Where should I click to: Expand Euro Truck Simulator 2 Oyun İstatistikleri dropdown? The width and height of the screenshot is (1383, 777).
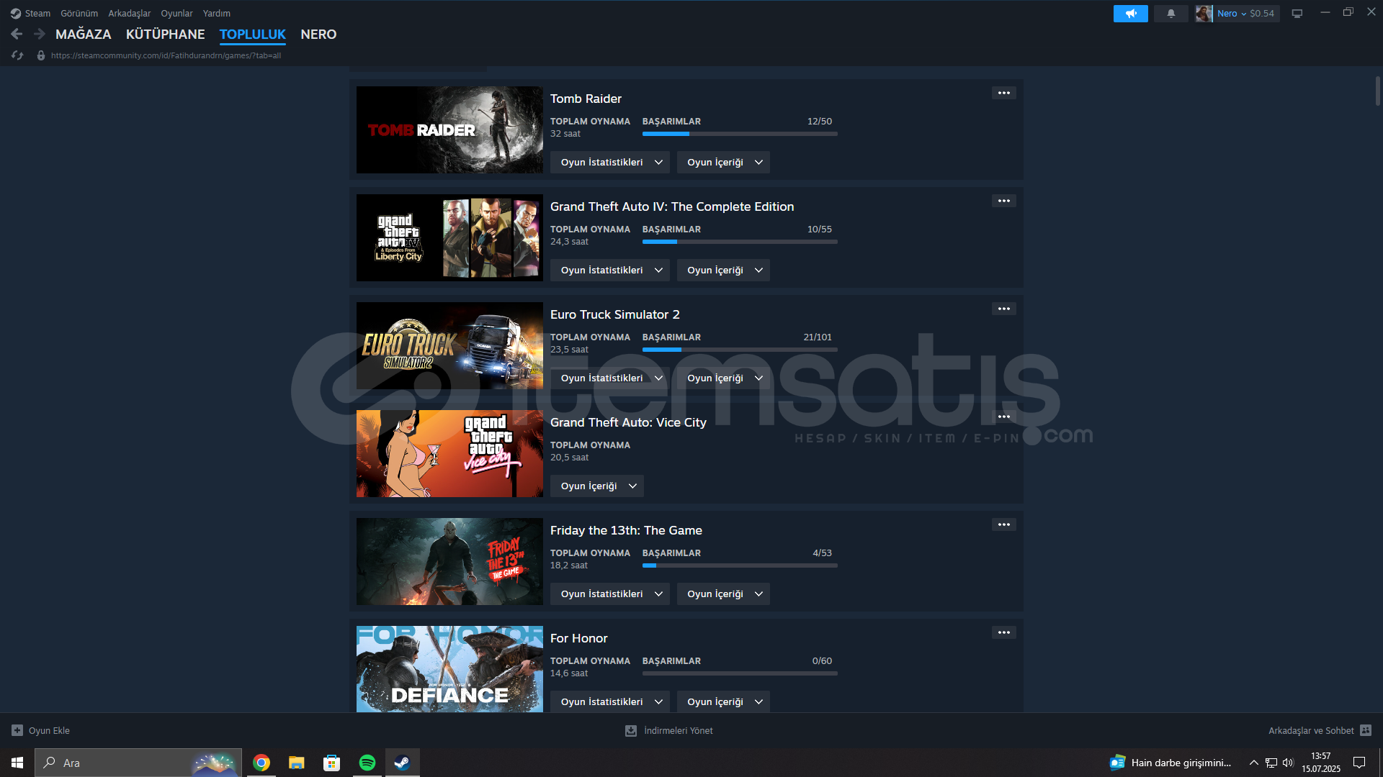click(x=610, y=378)
